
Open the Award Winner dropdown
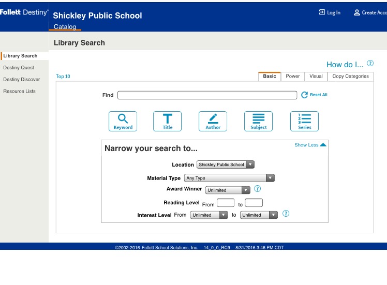click(228, 190)
